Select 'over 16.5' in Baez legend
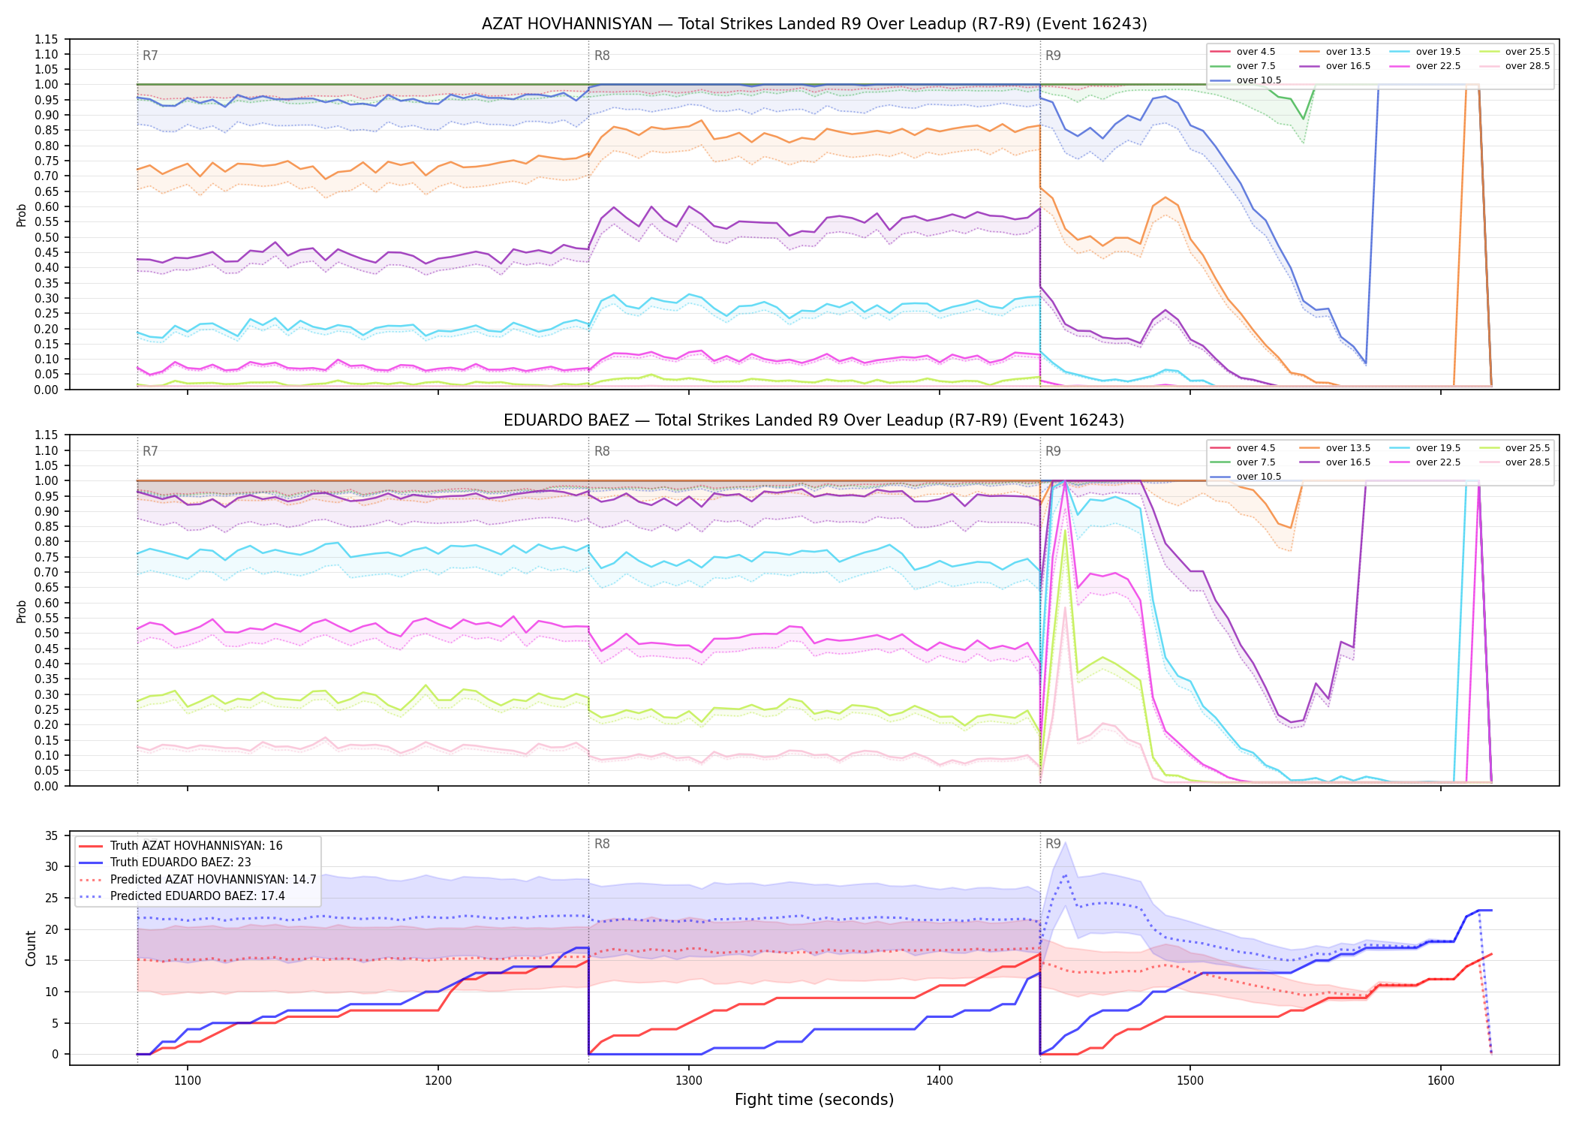1576x1126 pixels. [x=1335, y=462]
